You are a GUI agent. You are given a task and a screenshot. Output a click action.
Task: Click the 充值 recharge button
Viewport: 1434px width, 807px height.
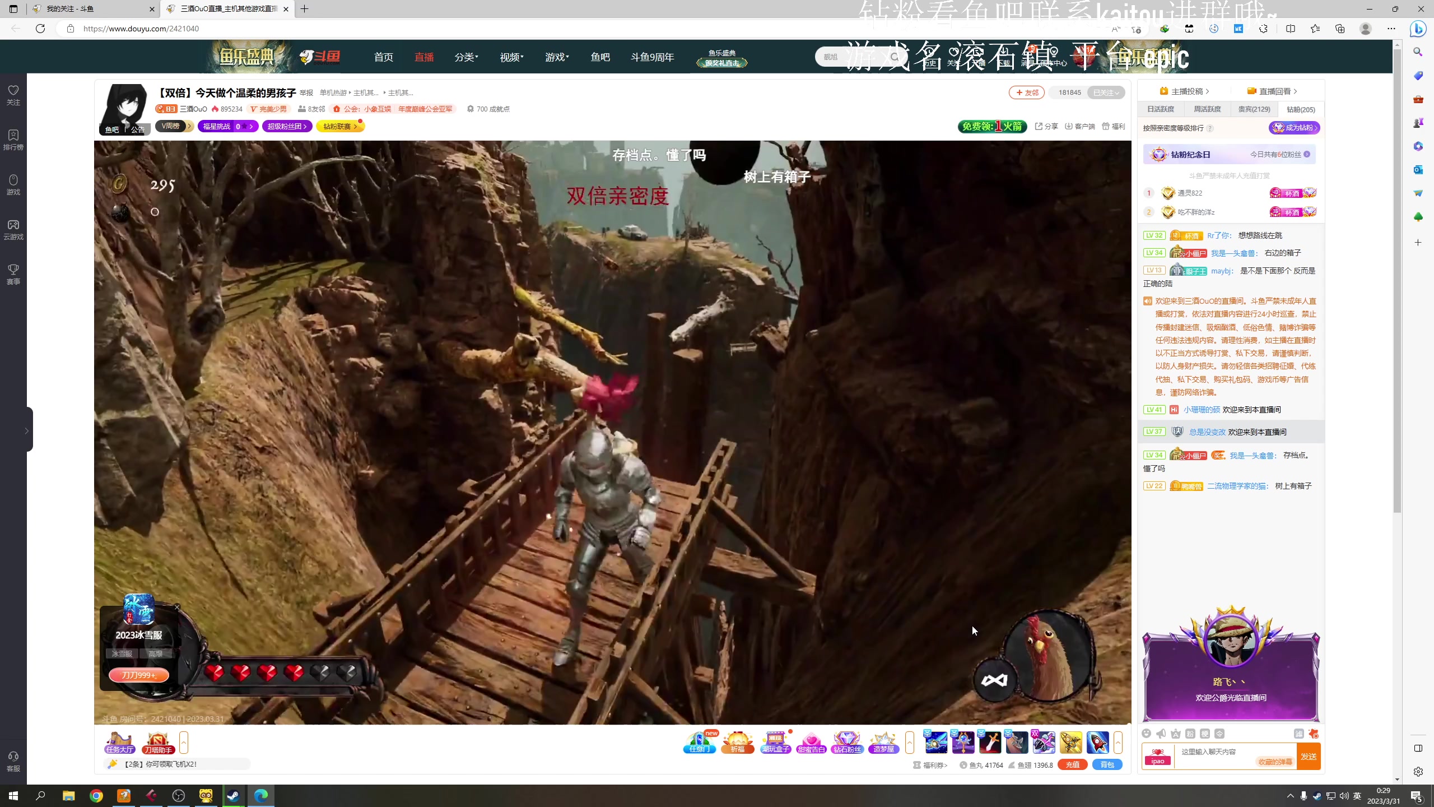(1073, 764)
